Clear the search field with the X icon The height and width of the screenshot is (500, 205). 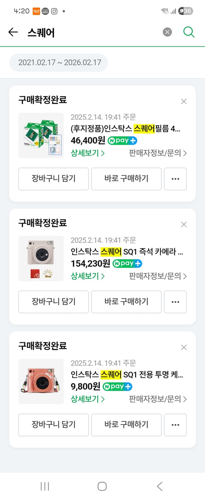coord(167,32)
